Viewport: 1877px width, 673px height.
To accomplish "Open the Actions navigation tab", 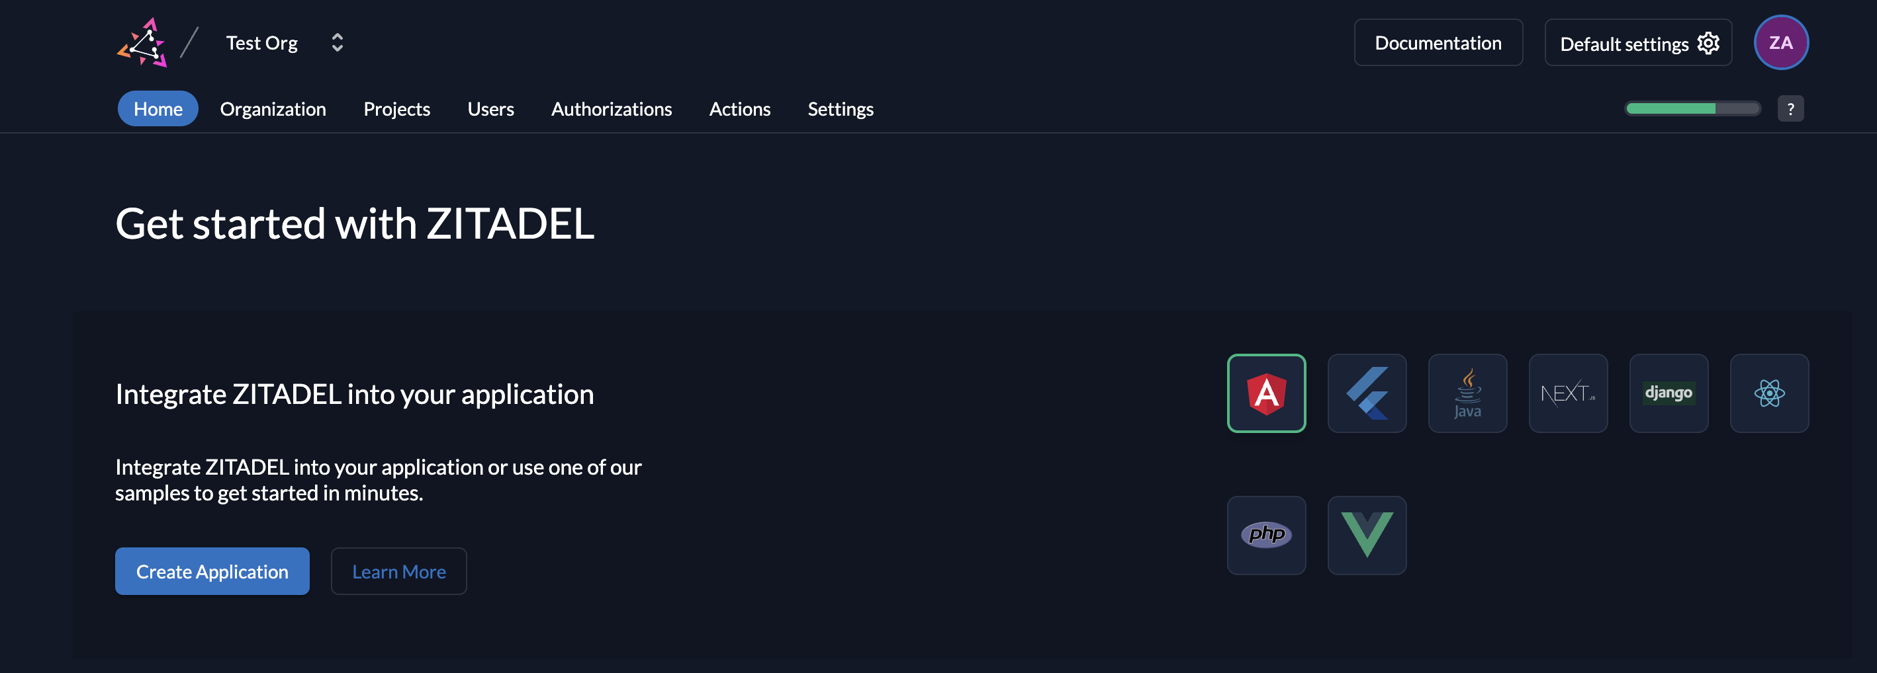I will click(739, 109).
